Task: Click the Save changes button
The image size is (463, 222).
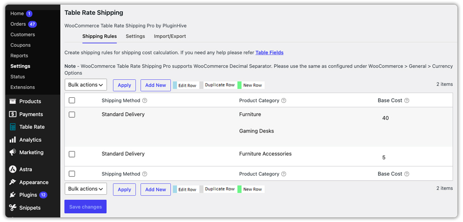Action: (x=86, y=207)
